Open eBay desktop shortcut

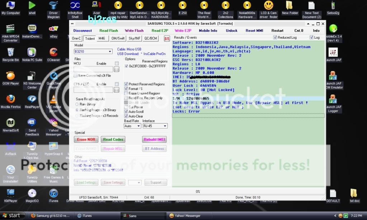click(x=53, y=32)
